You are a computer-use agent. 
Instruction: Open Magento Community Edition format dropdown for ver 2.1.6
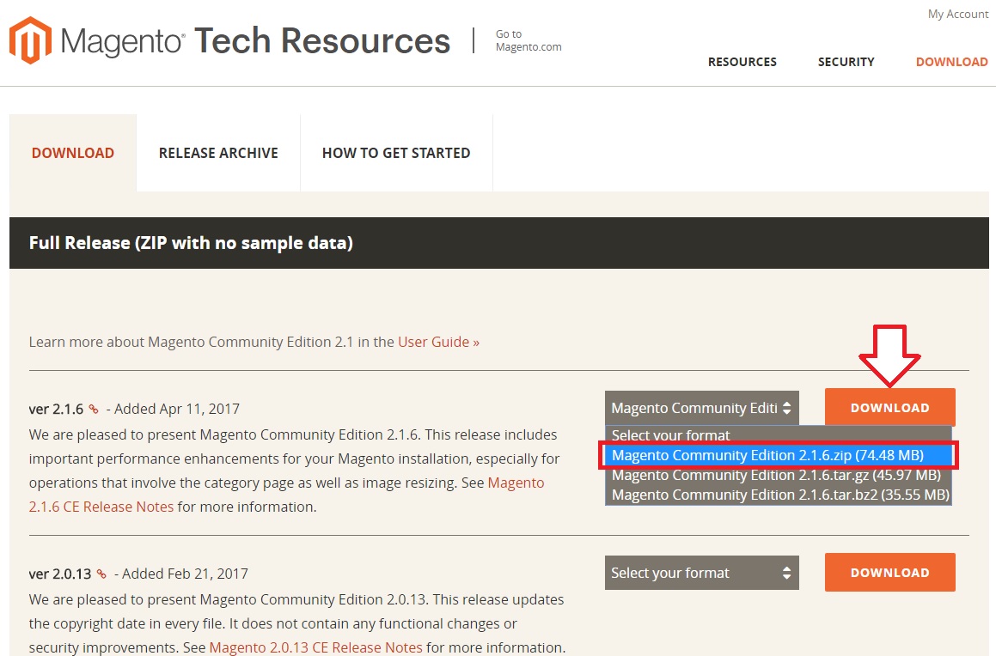click(702, 408)
